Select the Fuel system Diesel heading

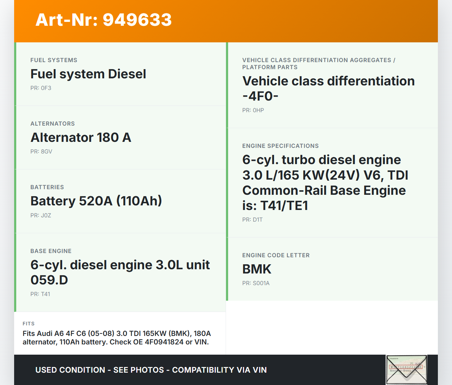[x=88, y=74]
